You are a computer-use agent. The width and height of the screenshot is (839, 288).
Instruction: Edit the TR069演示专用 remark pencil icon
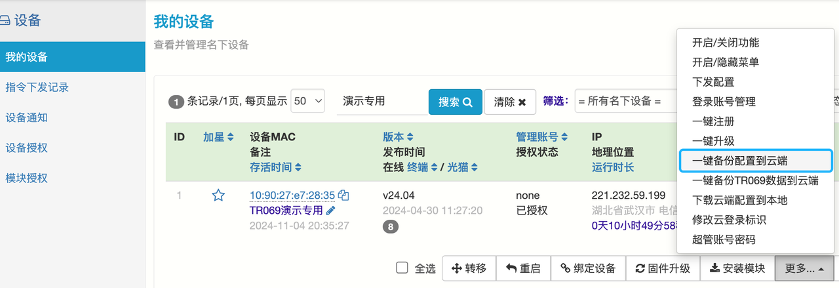coord(330,211)
